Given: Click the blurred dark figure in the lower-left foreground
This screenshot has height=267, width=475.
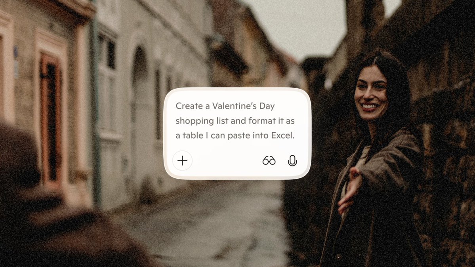Looking at the screenshot, I should click(44, 206).
